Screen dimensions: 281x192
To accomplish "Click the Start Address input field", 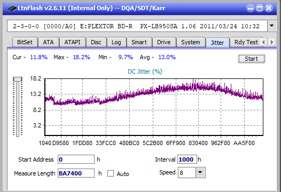I will tap(76, 159).
